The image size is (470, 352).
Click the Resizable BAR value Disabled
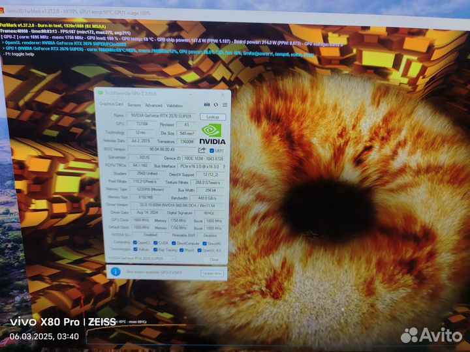(x=210, y=235)
